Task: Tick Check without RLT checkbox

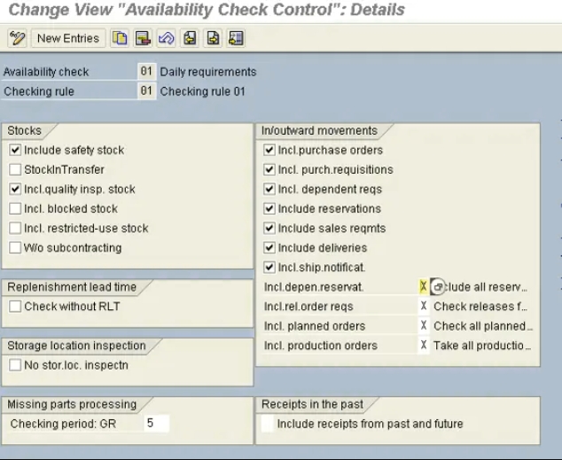Action: (15, 307)
